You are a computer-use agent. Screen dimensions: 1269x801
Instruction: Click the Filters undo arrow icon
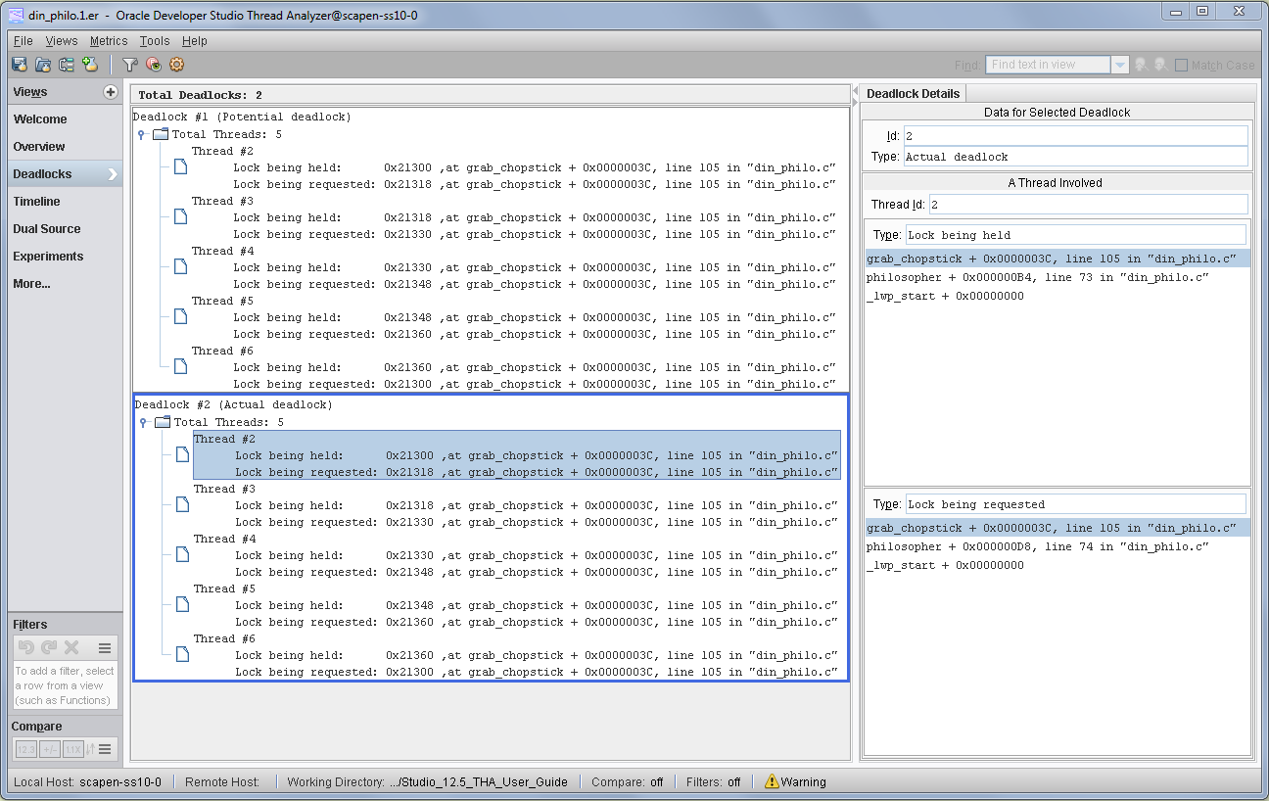[x=26, y=647]
